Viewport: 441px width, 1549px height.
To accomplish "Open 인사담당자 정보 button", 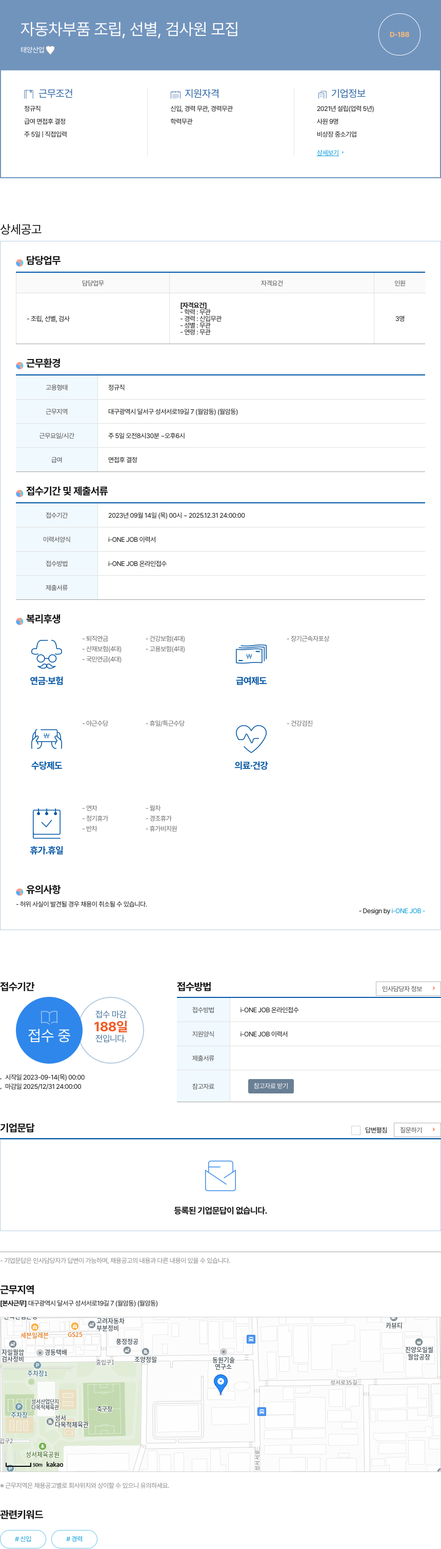I will (x=408, y=989).
